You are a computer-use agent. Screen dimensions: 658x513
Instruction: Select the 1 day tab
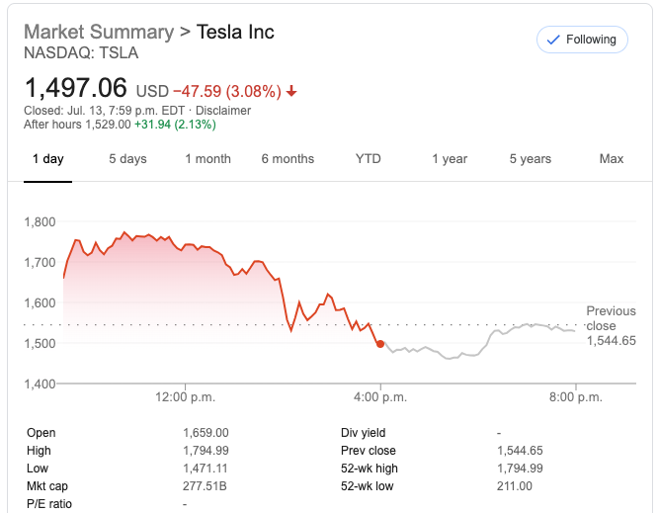47,159
